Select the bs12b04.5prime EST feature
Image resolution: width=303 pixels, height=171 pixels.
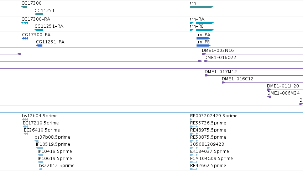click(25, 119)
